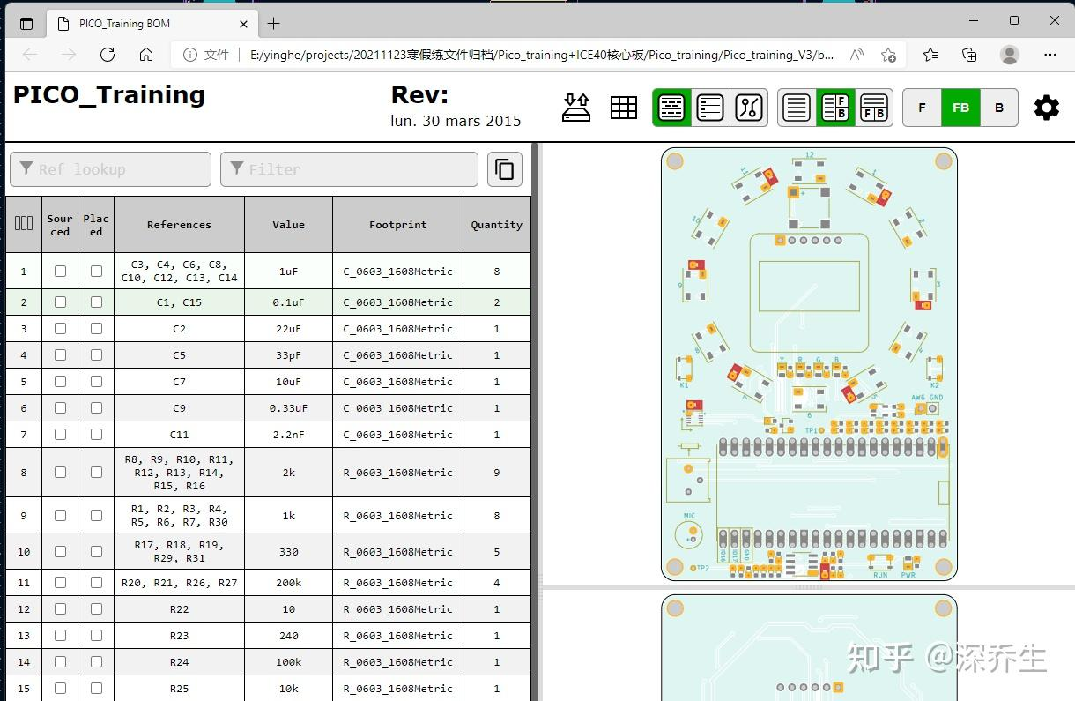Select the PICO_Training BOM browser tab
The width and height of the screenshot is (1075, 701).
coord(152,24)
